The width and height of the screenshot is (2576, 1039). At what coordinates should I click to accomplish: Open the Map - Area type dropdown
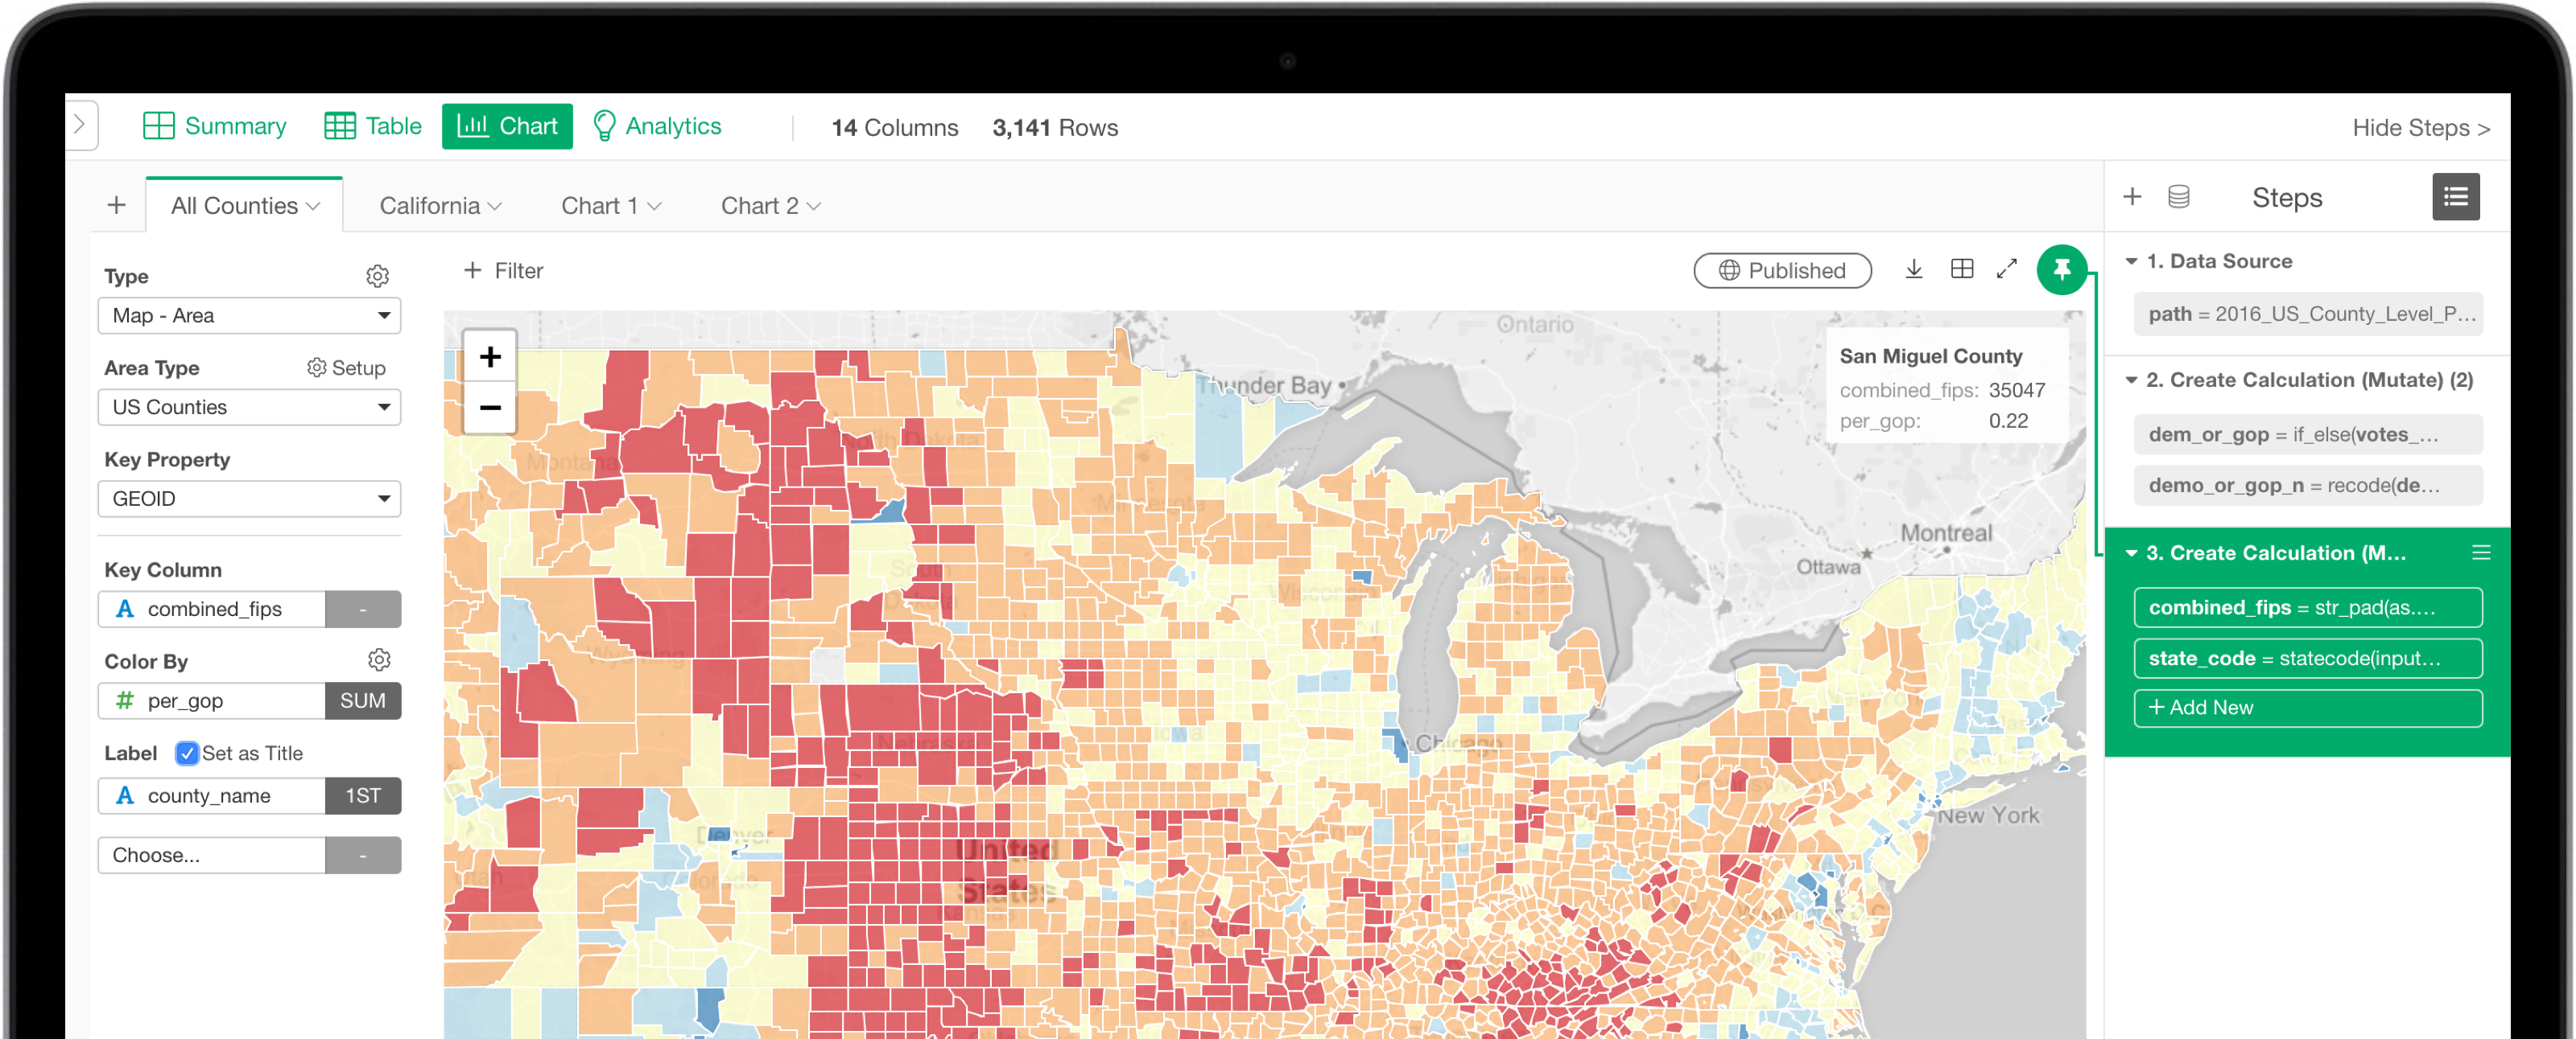point(249,316)
